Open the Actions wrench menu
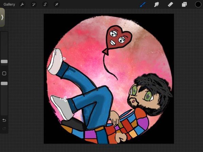Screen dimensions: 203x152 [22, 4]
